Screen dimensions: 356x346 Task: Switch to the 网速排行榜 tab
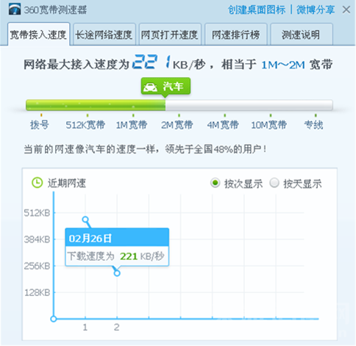pyautogui.click(x=235, y=35)
